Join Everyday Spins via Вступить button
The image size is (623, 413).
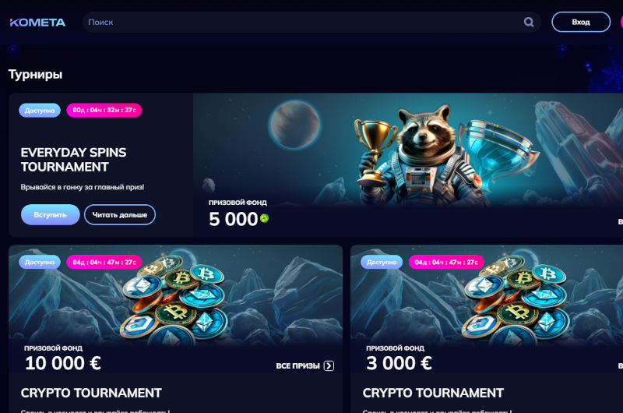(50, 214)
